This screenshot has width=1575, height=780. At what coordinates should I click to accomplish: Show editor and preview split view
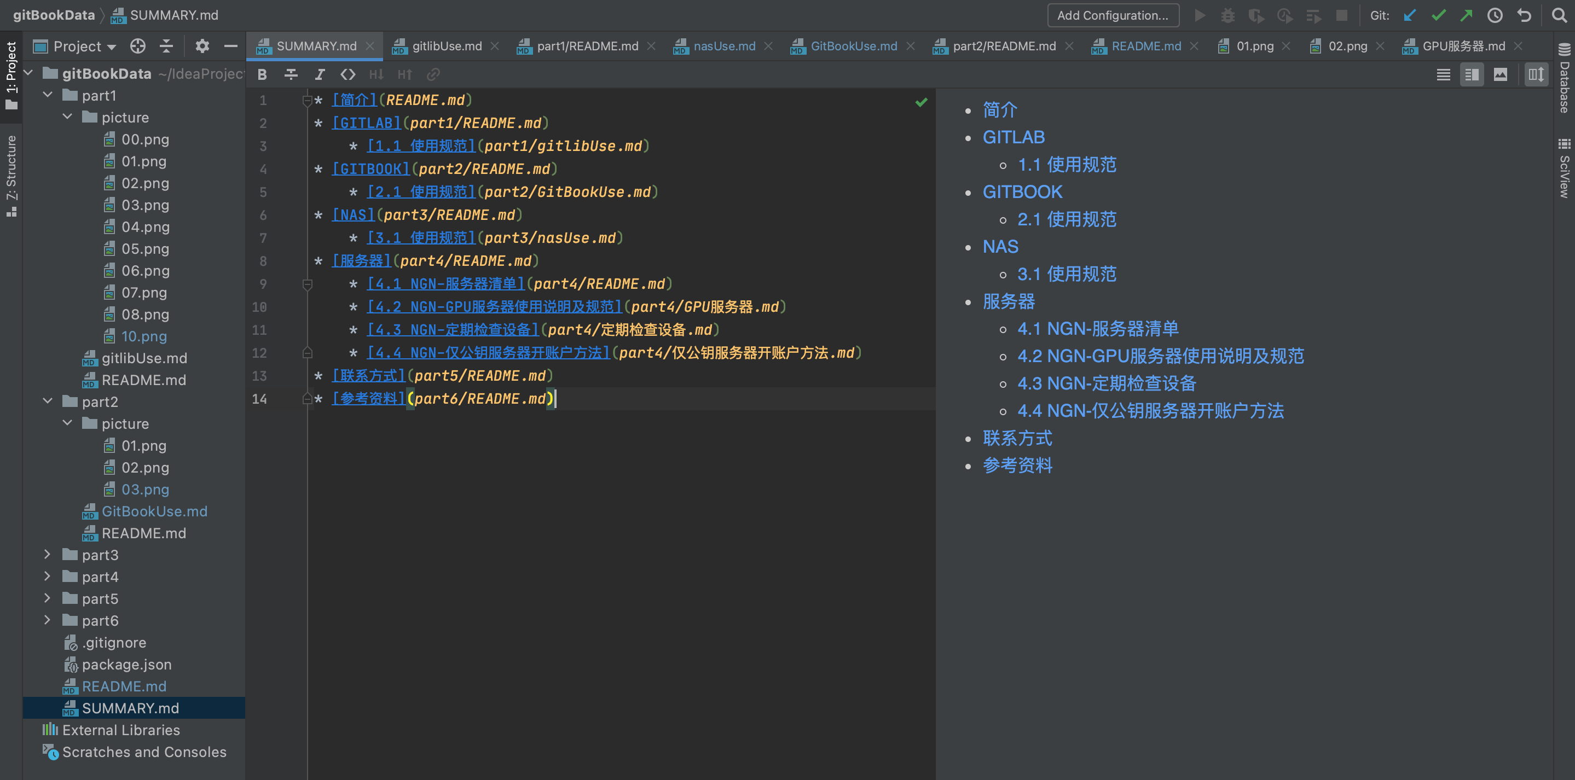pos(1472,74)
